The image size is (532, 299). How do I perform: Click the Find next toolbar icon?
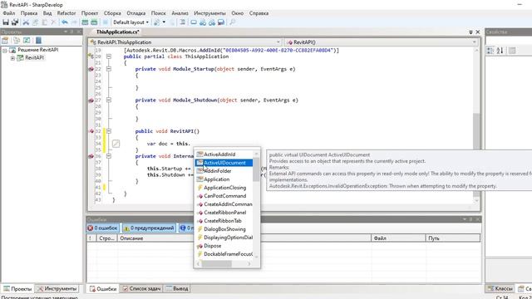point(212,22)
